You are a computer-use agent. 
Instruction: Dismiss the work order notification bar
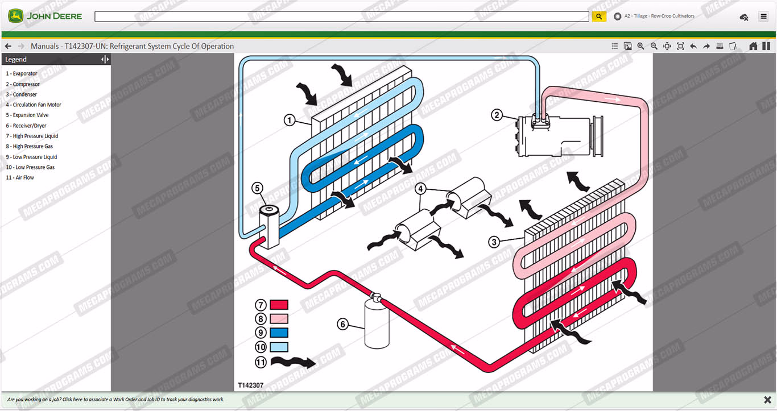click(767, 400)
